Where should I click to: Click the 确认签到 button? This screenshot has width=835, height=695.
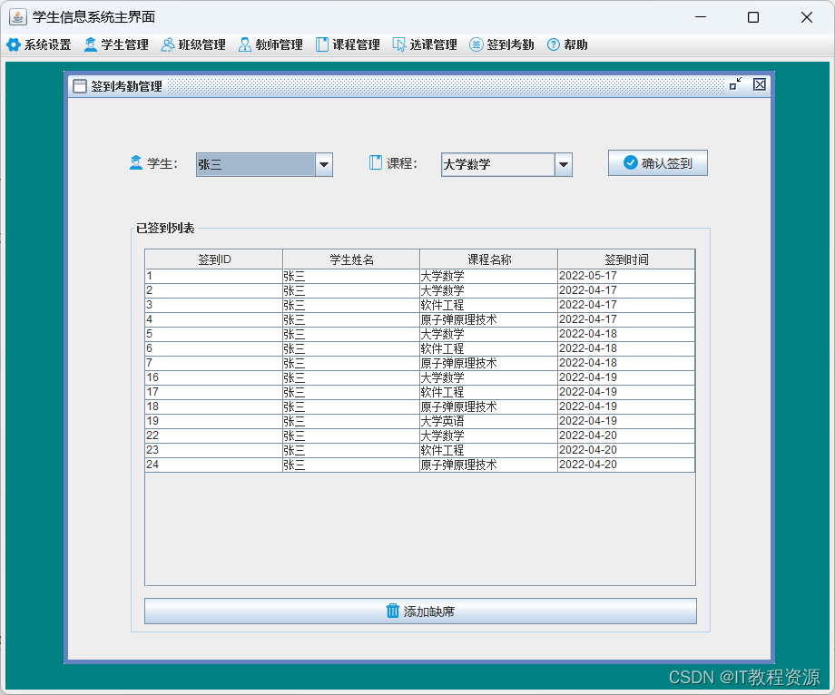[658, 162]
